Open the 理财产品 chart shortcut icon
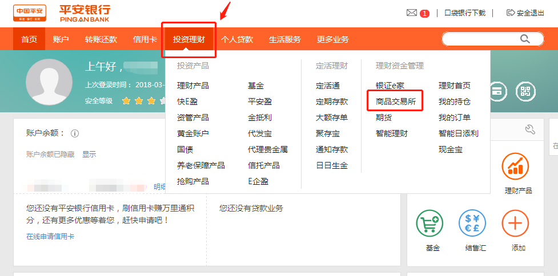Screen dimensions: 558x276 [x=515, y=167]
